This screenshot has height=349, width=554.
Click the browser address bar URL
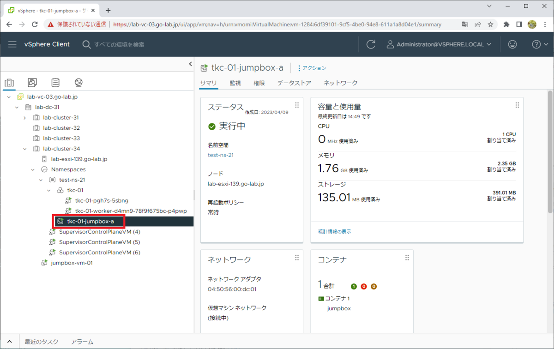[x=277, y=24]
